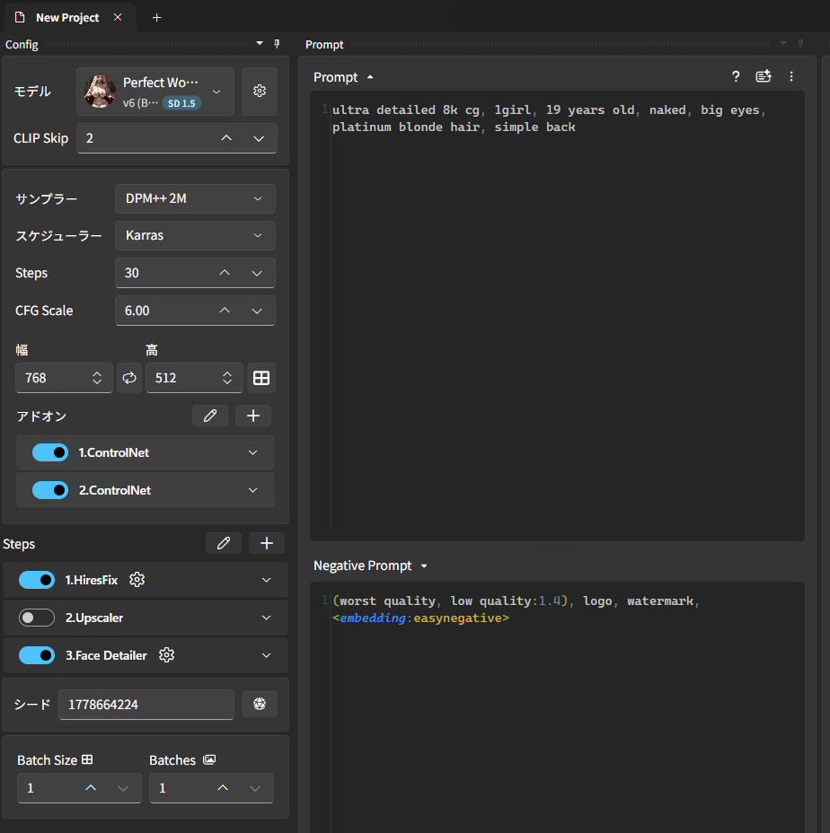This screenshot has width=830, height=833.
Task: Expand the 2.ControlNet addon section
Action: pos(252,490)
